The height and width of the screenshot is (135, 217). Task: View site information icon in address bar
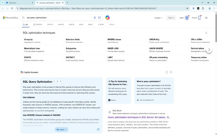click(x=17, y=8)
